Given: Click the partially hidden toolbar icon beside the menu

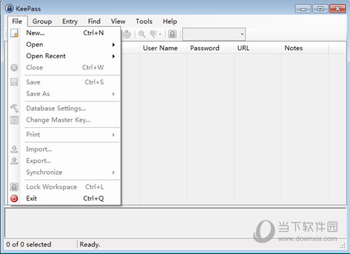Looking at the screenshot, I should pyautogui.click(x=127, y=34).
